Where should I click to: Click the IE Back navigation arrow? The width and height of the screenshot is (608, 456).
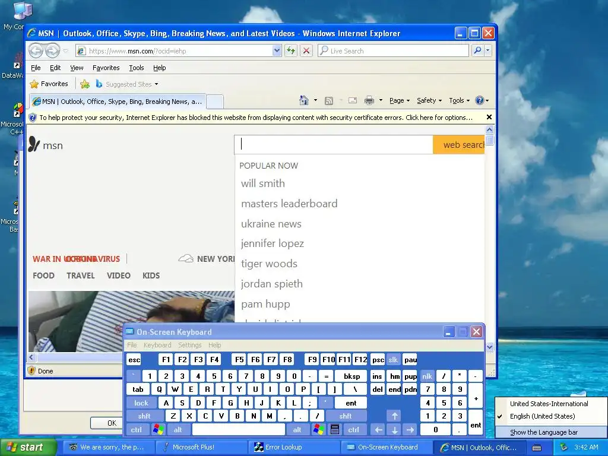[x=36, y=50]
